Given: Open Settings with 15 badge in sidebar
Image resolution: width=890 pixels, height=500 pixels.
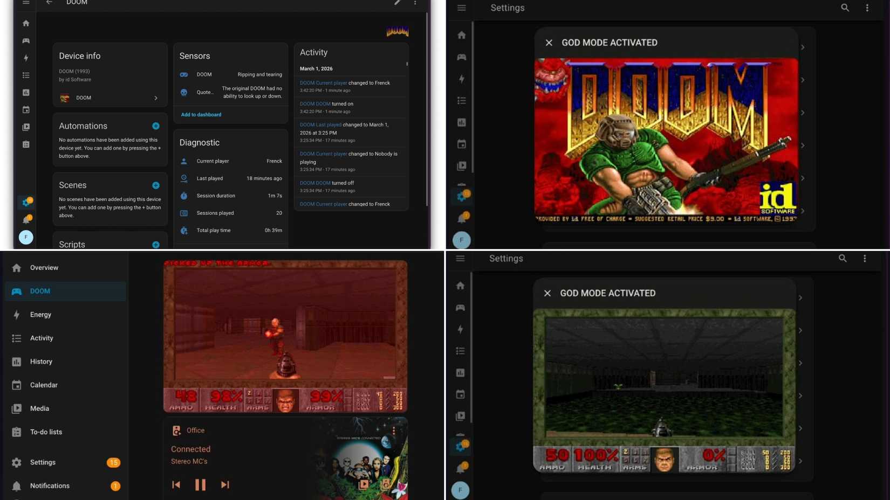Looking at the screenshot, I should (x=65, y=462).
